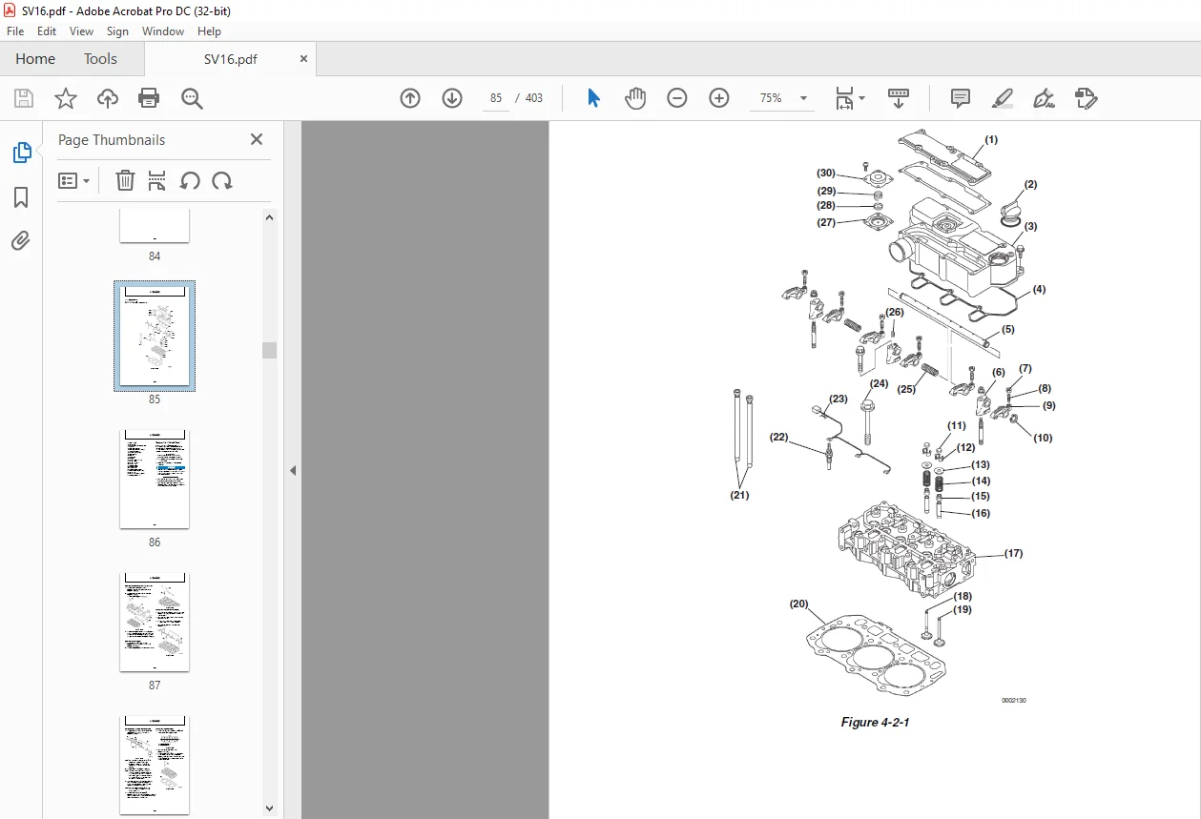This screenshot has height=819, width=1201.
Task: Open the Sign menu
Action: coord(117,31)
